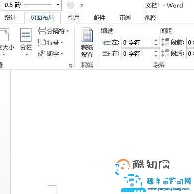Increase the right indent value
Screen dimensions: 194x194
(156, 51)
